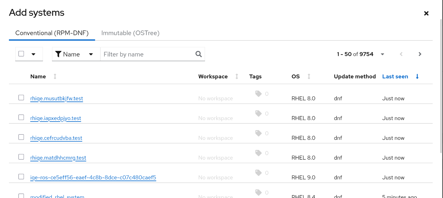The width and height of the screenshot is (443, 198).
Task: Click the Filter by name input field
Action: click(x=147, y=54)
